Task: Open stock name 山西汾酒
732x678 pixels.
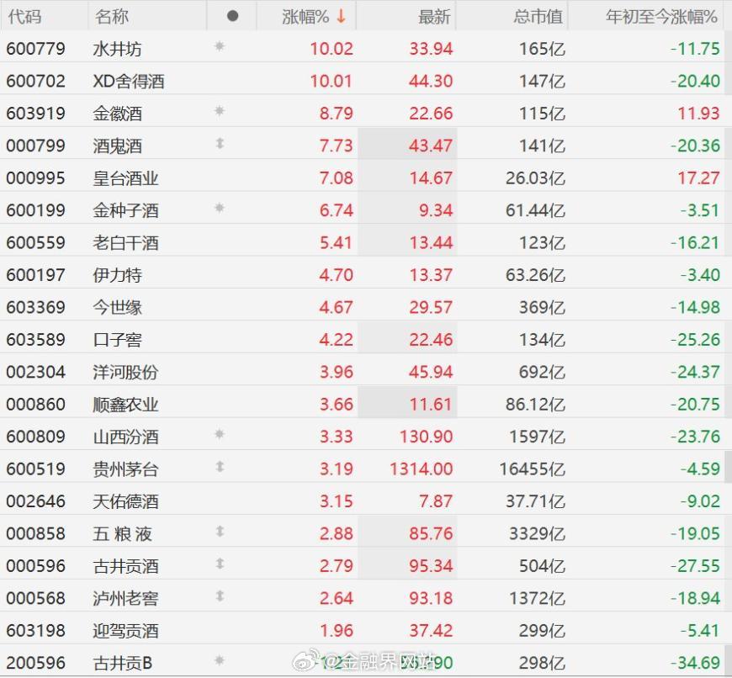Action: point(125,437)
